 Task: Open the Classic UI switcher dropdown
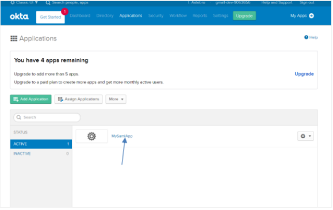pyautogui.click(x=24, y=2)
